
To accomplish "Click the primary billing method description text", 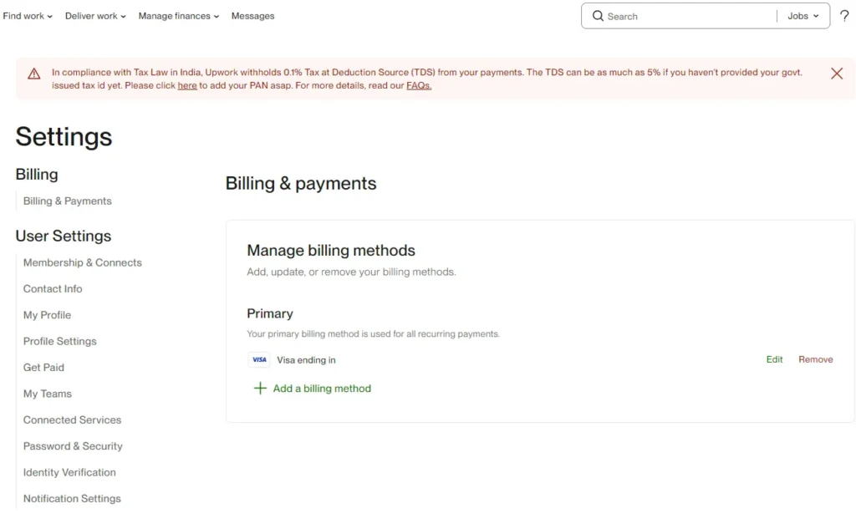I will (x=373, y=333).
